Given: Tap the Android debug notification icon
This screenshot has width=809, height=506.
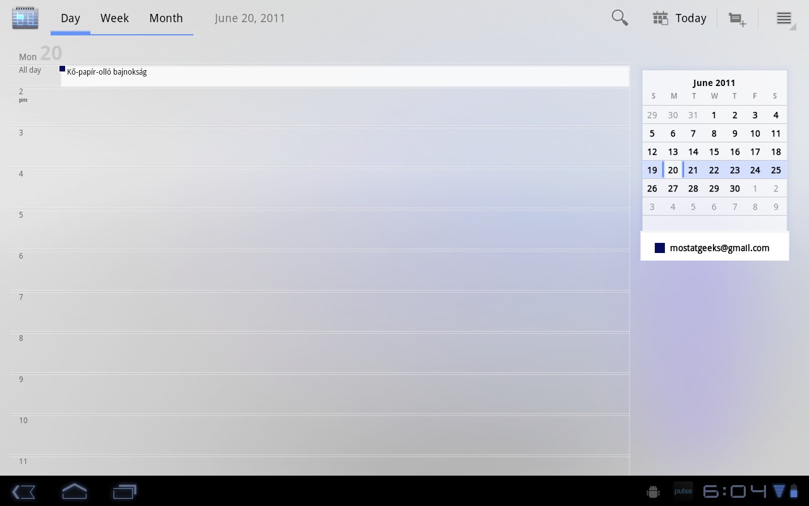Looking at the screenshot, I should click(653, 491).
